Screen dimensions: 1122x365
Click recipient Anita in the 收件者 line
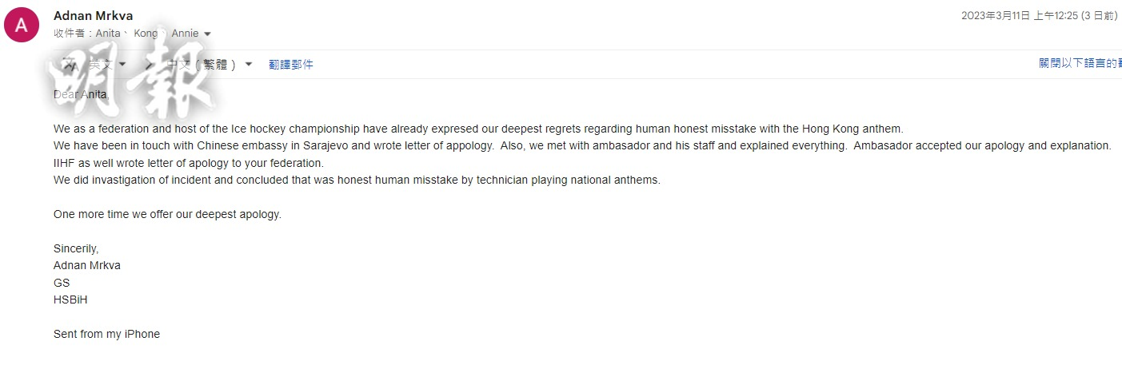click(108, 34)
